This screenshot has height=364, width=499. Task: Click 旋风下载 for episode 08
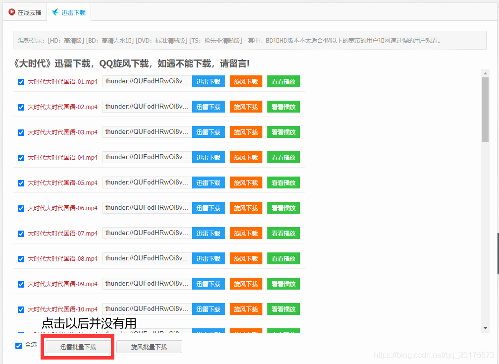(246, 258)
